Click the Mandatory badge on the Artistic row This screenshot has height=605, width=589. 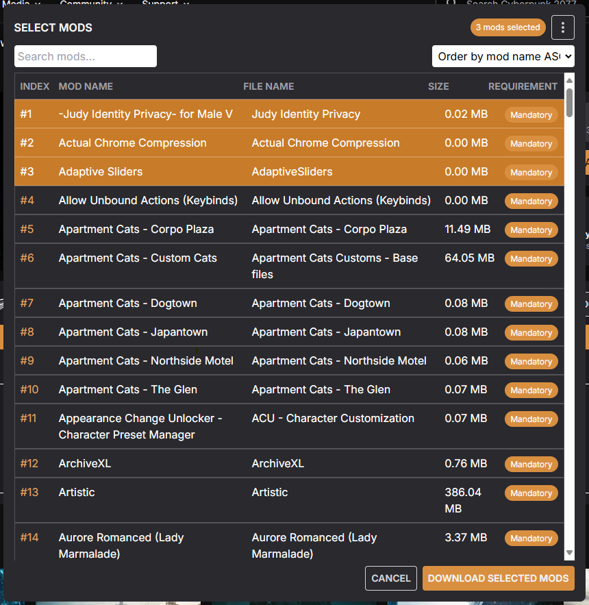tap(531, 493)
